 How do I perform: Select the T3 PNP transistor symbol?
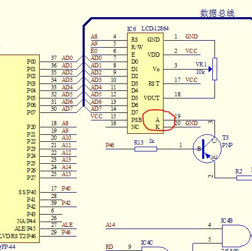click(x=207, y=149)
